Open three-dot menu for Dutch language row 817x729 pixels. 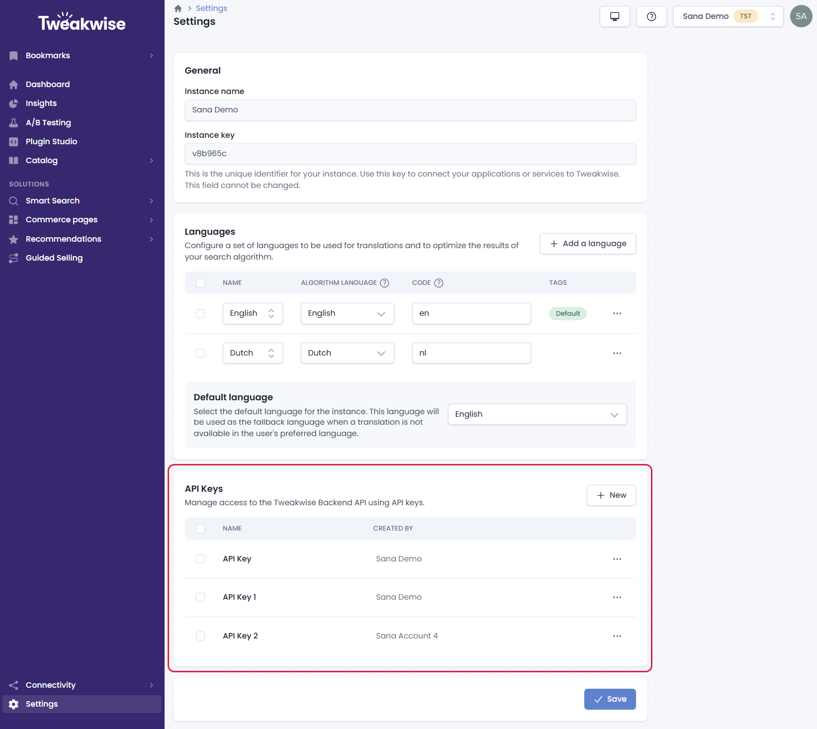[x=617, y=353]
